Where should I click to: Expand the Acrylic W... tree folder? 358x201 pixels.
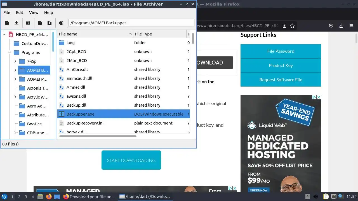[x=15, y=97]
